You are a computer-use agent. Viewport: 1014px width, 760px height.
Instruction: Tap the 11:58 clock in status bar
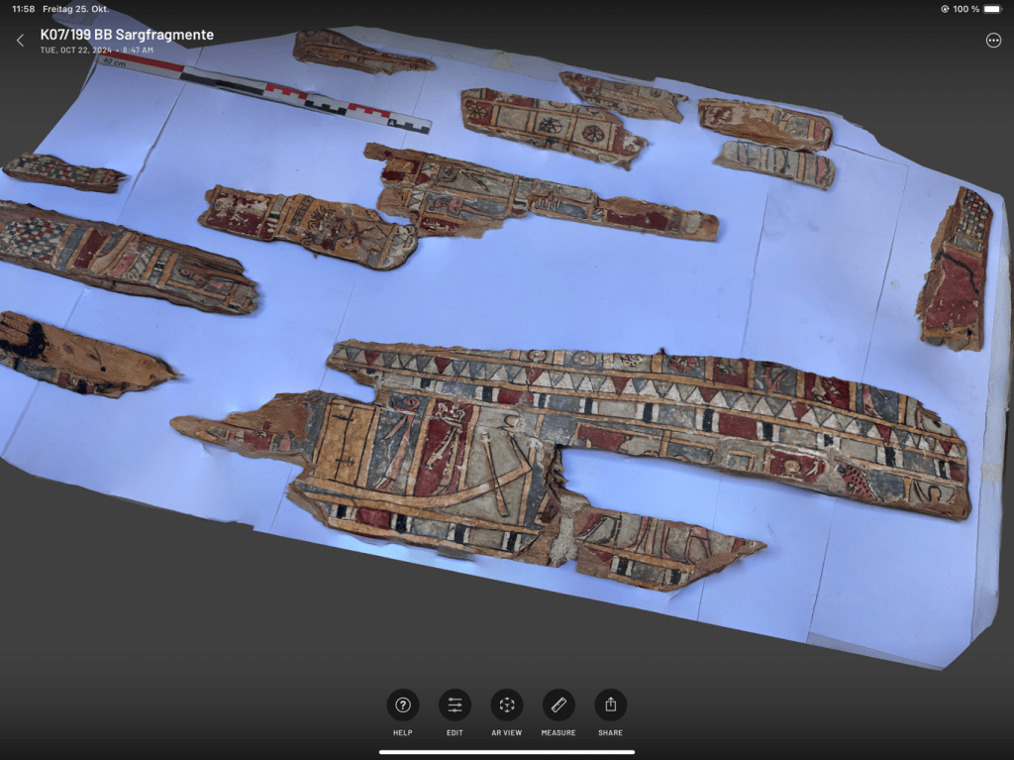25,9
